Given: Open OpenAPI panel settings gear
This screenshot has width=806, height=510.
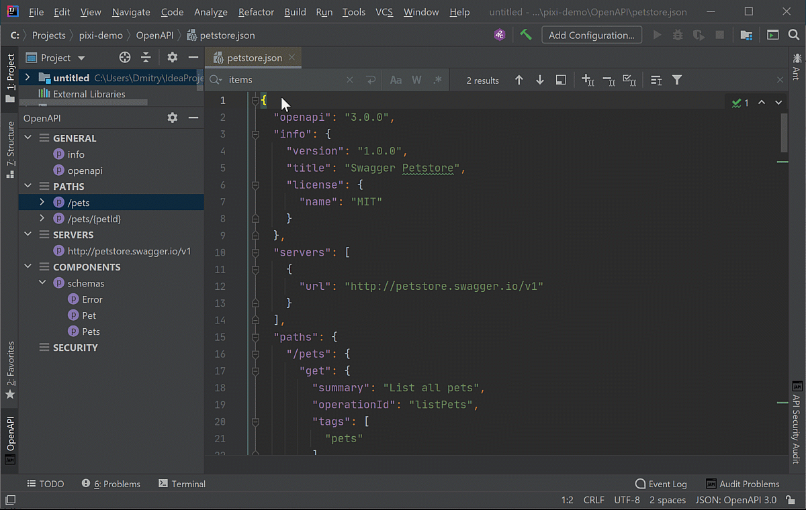Looking at the screenshot, I should pos(173,118).
